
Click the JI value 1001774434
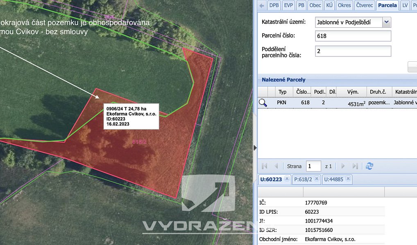(x=319, y=221)
